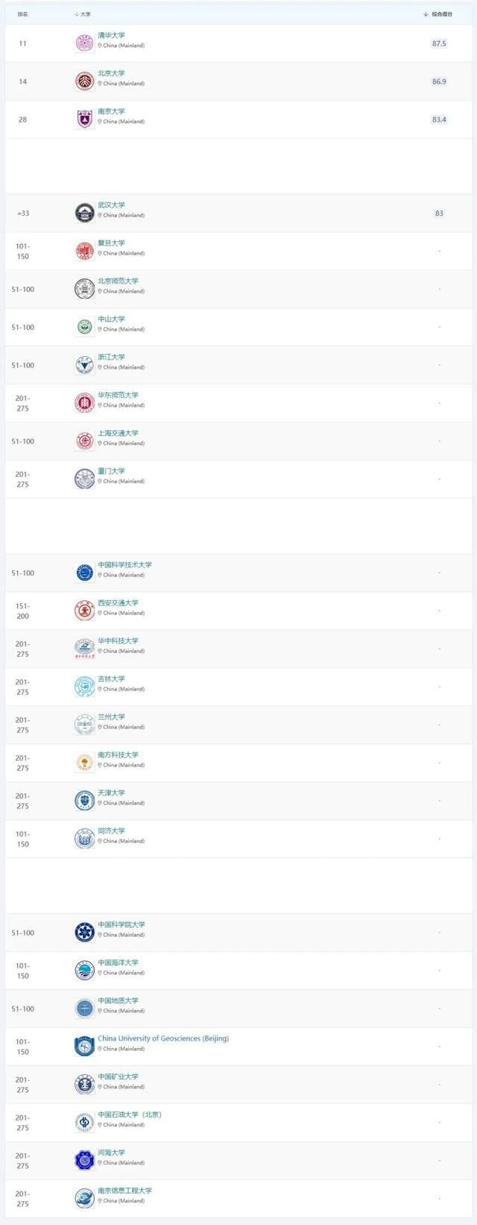Viewport: 477px width, 1225px height.
Task: Click the 清华大学 logo icon
Action: coord(85,43)
